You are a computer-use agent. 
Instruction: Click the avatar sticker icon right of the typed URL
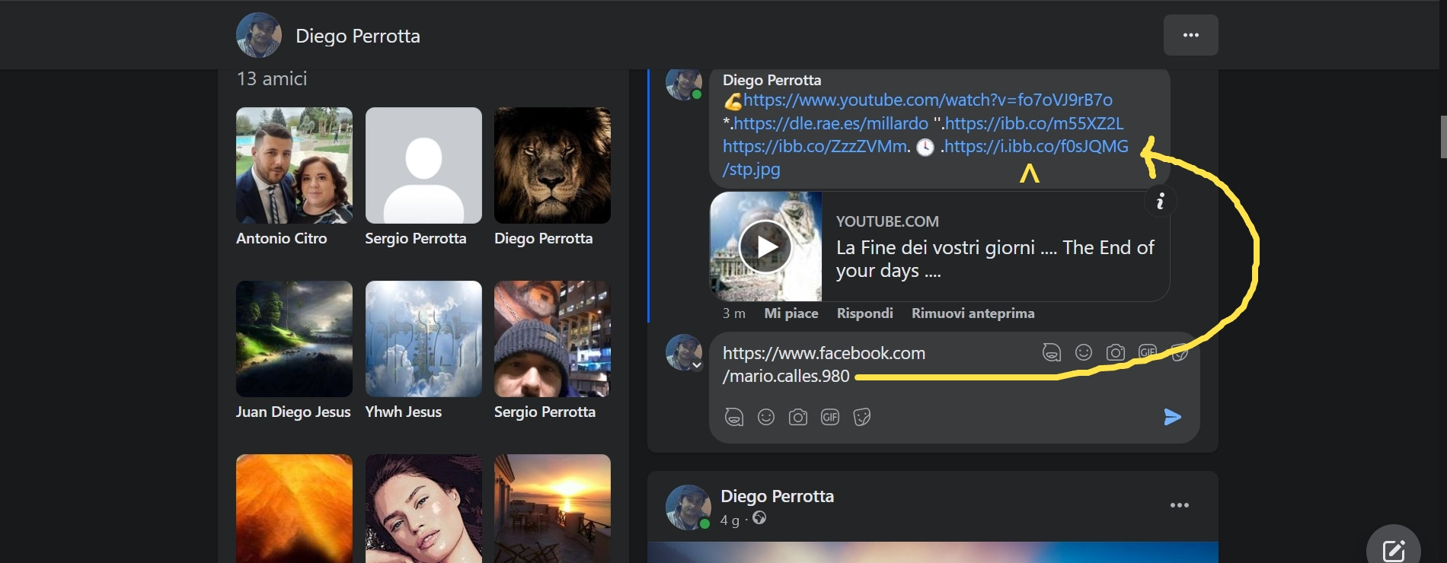[1051, 352]
